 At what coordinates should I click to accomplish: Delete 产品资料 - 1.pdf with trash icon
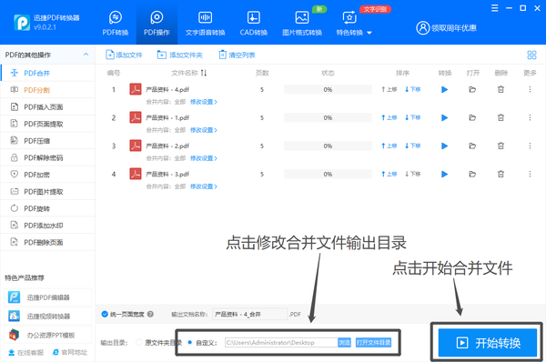point(500,117)
